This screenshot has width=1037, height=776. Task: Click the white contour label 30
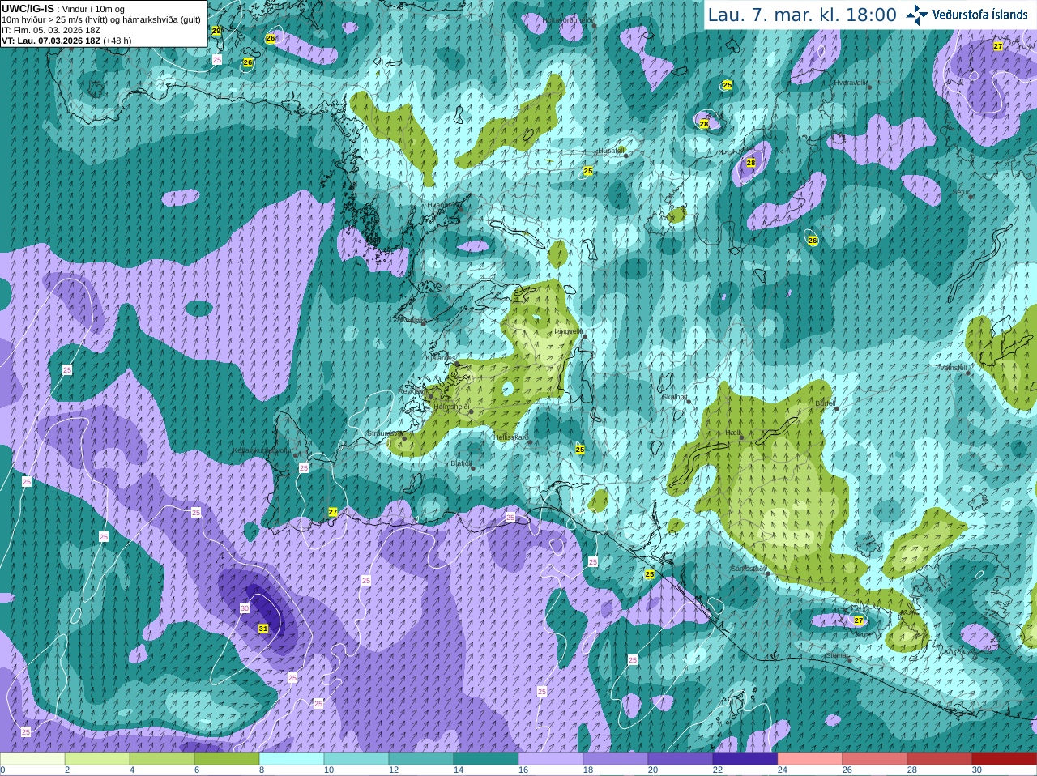(x=245, y=608)
